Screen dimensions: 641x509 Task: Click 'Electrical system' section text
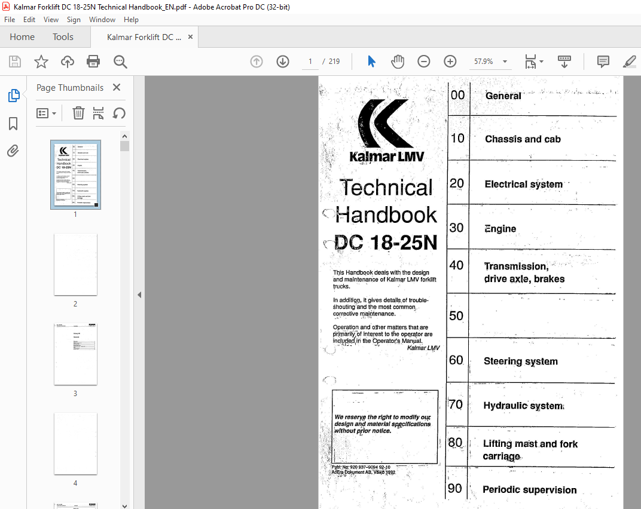click(x=524, y=184)
